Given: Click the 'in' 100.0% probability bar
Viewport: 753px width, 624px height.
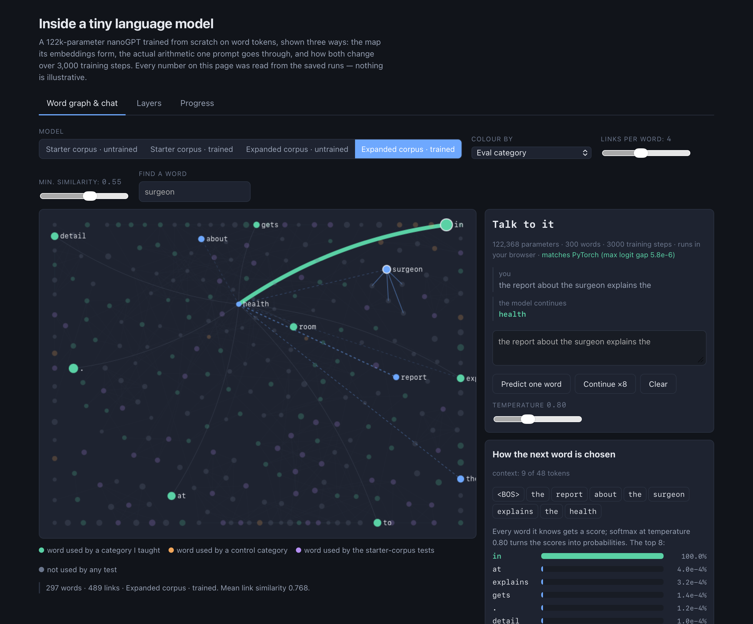Looking at the screenshot, I should [602, 556].
